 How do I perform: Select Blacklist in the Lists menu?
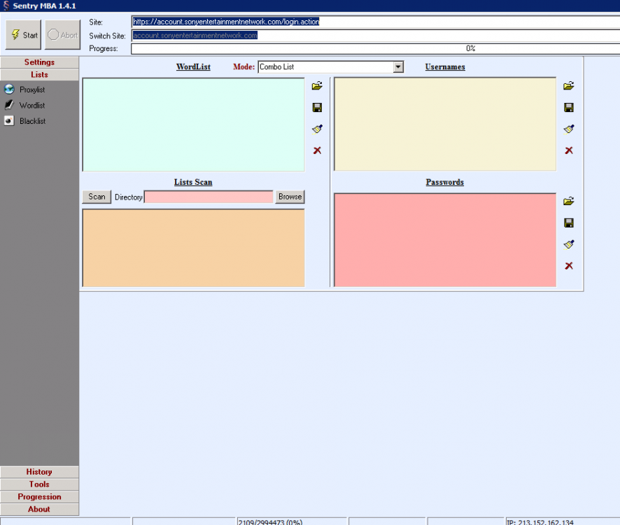[32, 121]
